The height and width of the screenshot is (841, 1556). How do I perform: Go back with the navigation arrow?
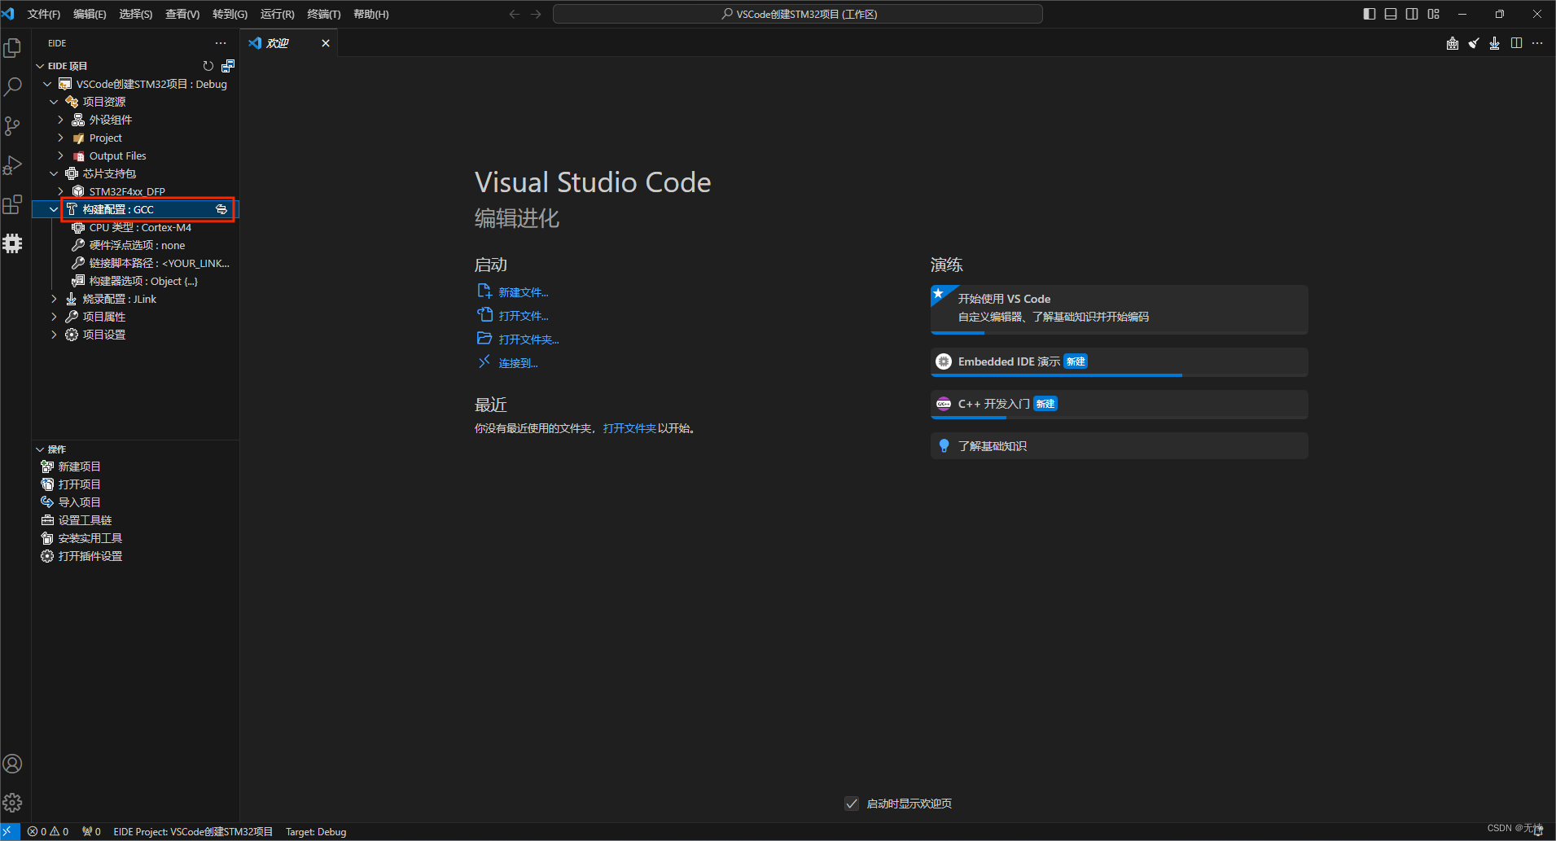pyautogui.click(x=515, y=14)
